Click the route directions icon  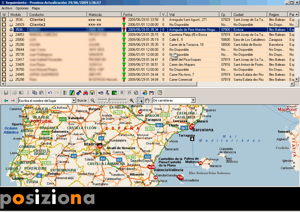tap(152, 93)
